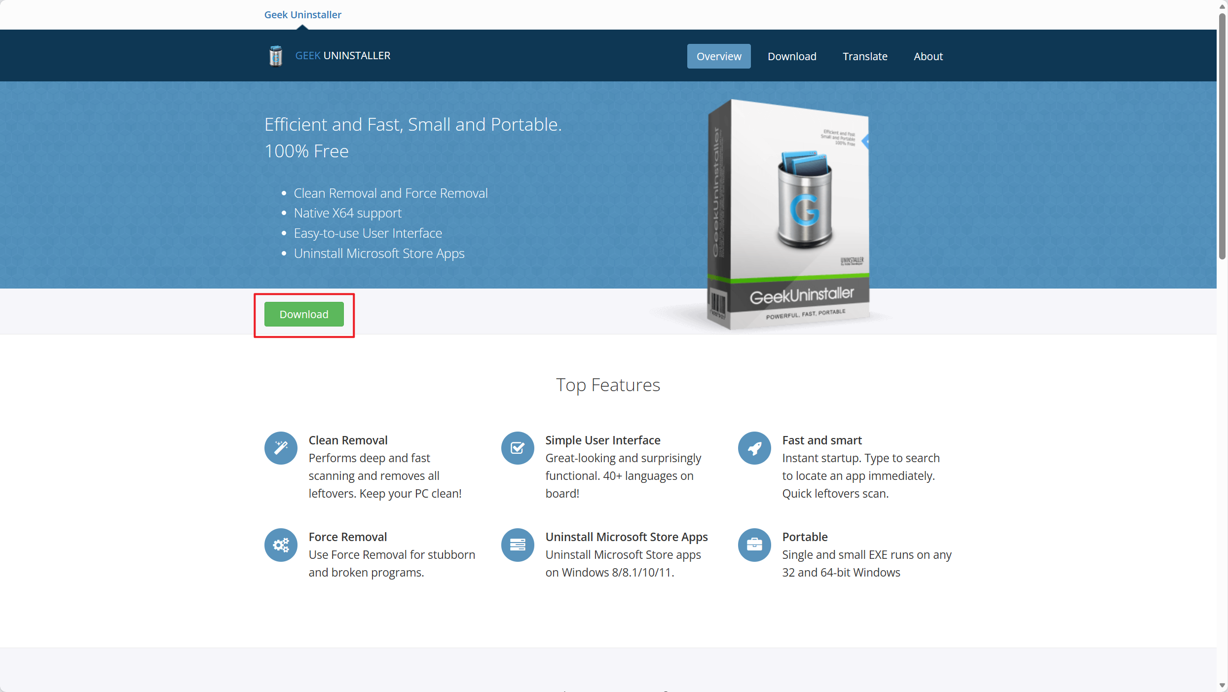
Task: Open the About page in navigation
Action: click(x=928, y=56)
